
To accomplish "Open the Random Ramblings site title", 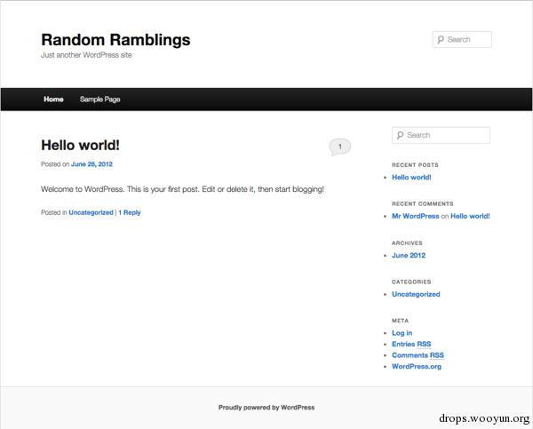I will point(115,40).
